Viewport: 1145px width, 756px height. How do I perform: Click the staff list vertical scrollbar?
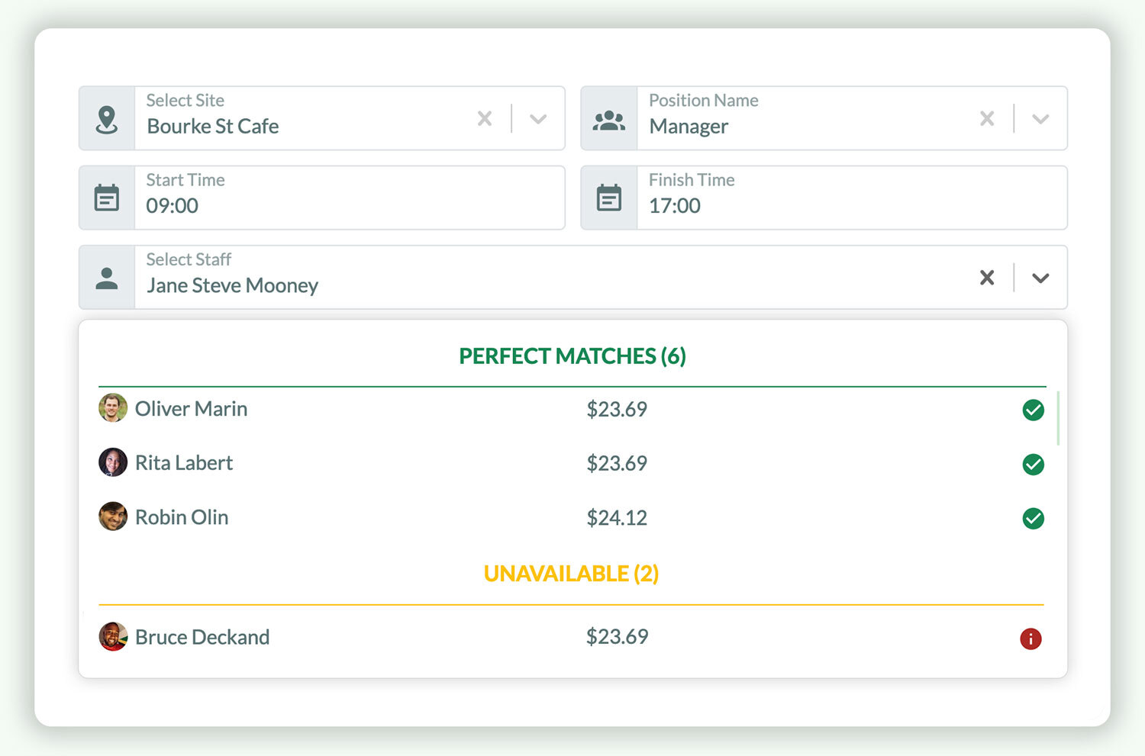point(1058,418)
